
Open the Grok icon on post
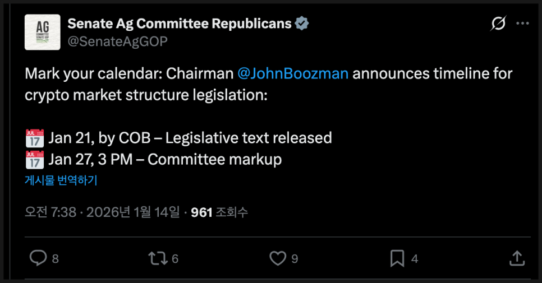click(x=498, y=24)
